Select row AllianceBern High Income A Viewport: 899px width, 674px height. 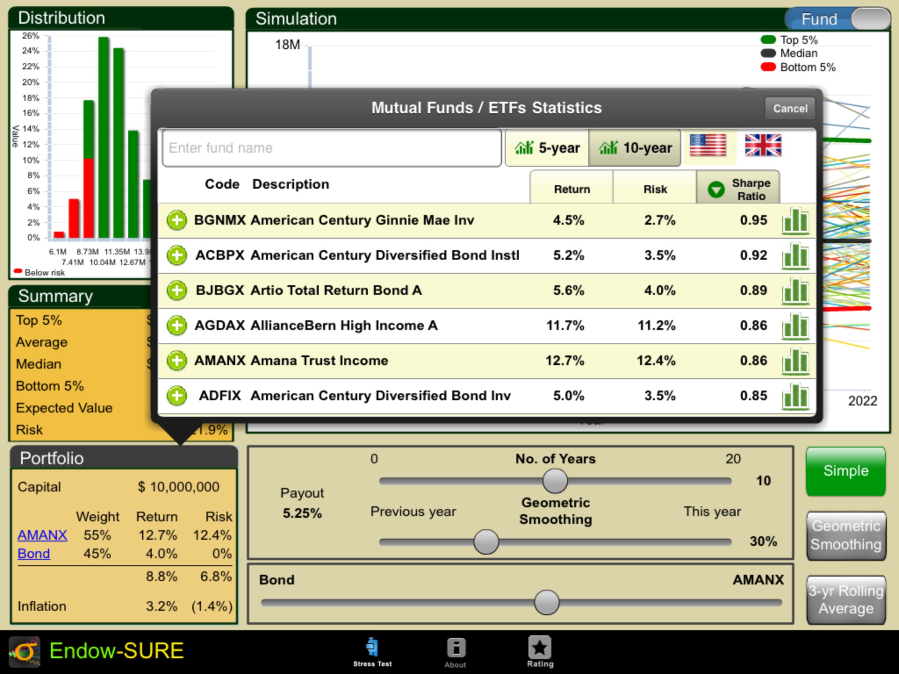coord(486,326)
